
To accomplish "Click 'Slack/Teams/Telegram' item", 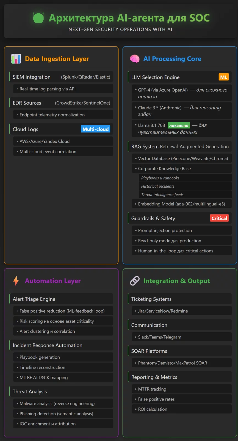I will coord(182,337).
